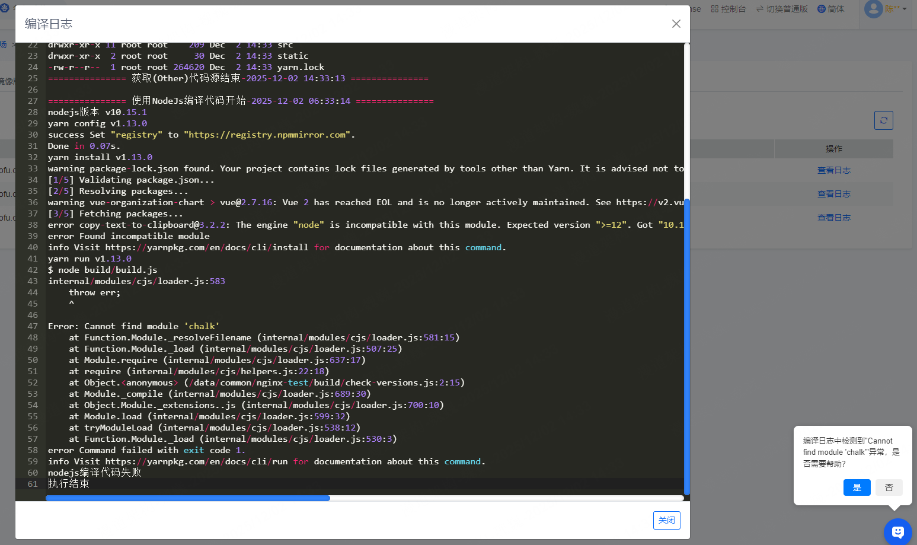Click the third 查看日志 link
This screenshot has width=917, height=545.
833,218
